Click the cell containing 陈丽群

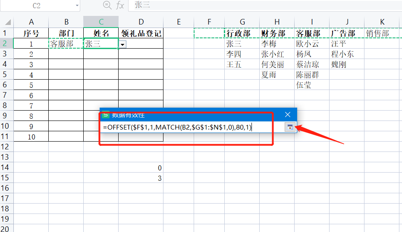pos(312,75)
